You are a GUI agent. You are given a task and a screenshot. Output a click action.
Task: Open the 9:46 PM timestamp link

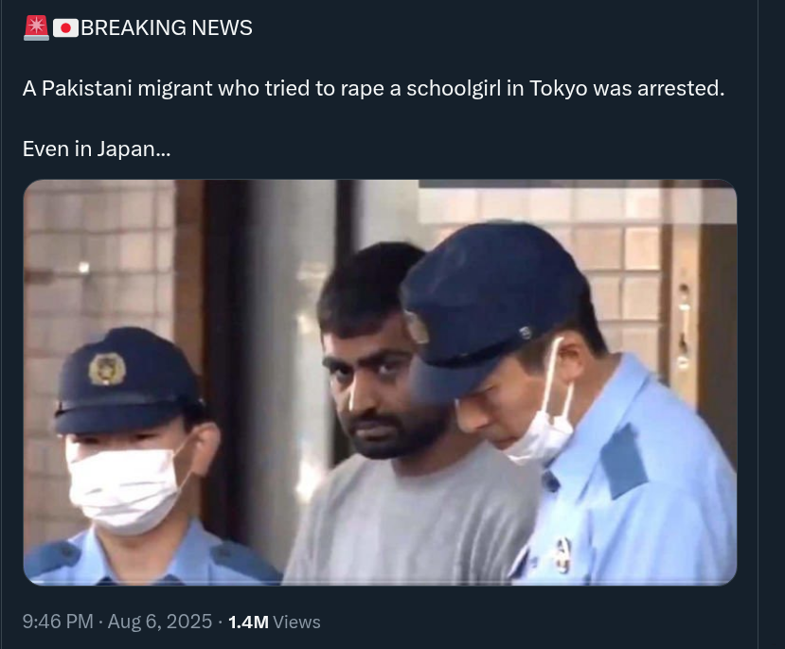tap(58, 622)
